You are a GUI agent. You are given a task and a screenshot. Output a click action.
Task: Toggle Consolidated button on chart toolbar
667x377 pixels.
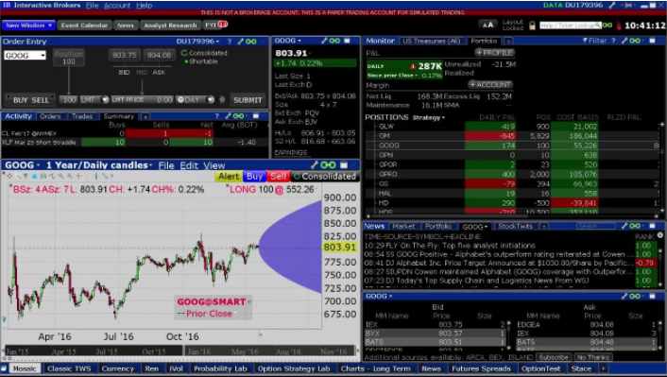point(325,176)
